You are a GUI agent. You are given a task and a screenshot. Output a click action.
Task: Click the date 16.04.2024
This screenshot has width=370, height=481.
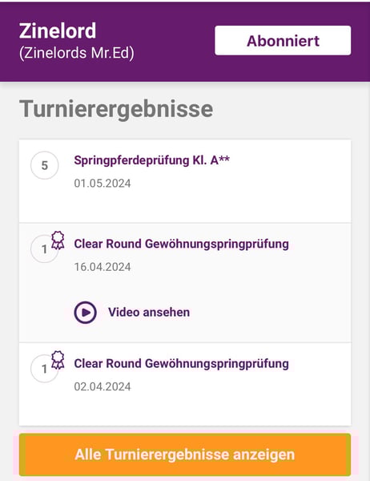click(103, 267)
